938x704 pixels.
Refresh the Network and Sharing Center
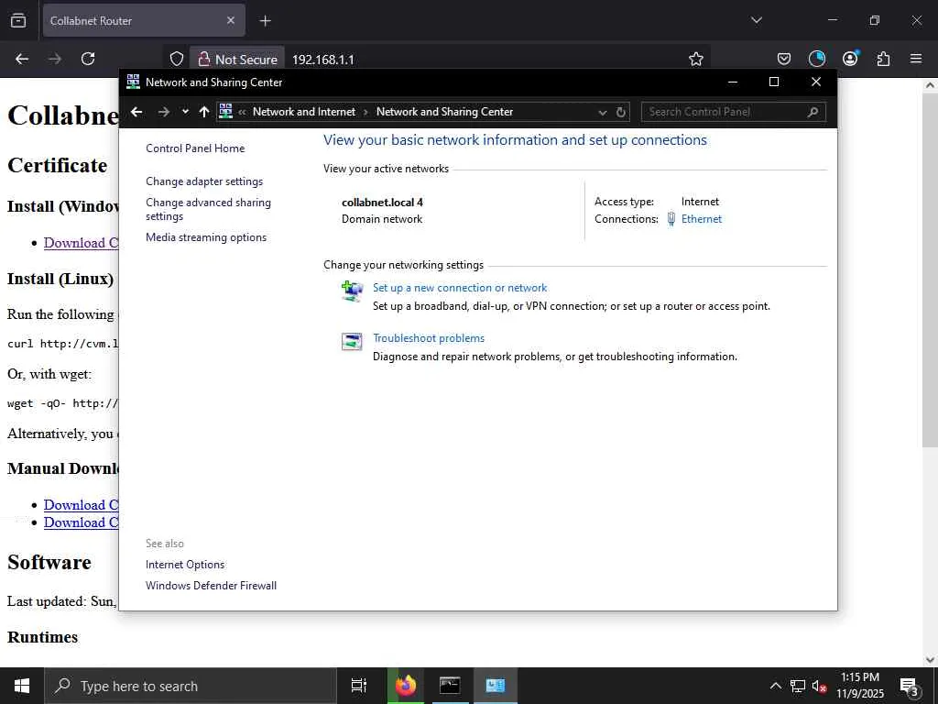621,112
